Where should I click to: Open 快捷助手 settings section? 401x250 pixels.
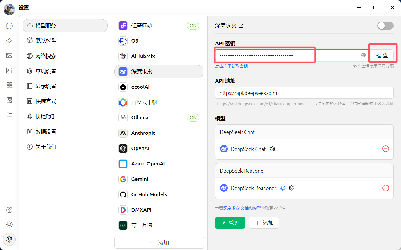pos(65,117)
